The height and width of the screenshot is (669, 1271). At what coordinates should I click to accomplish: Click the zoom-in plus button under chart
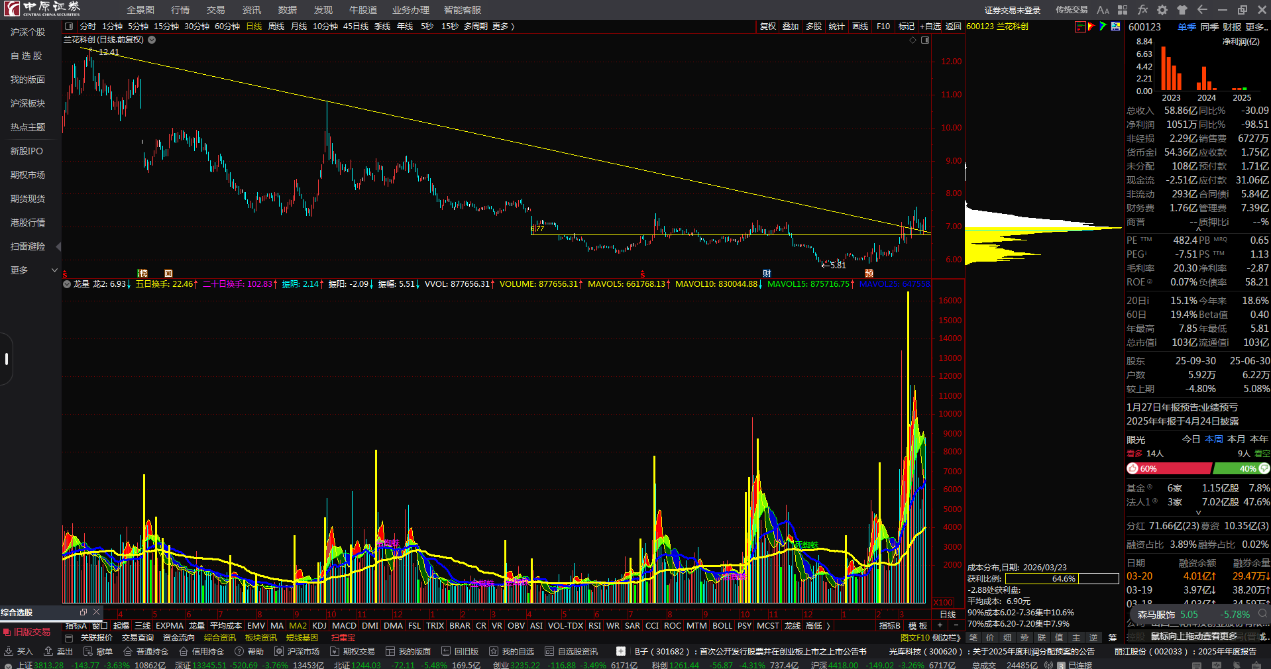[940, 626]
